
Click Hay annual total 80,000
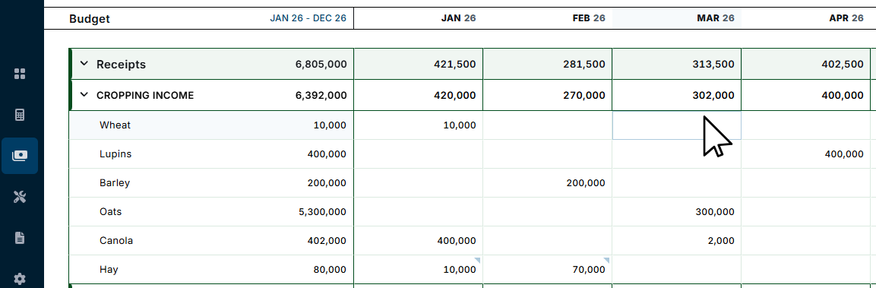point(329,270)
